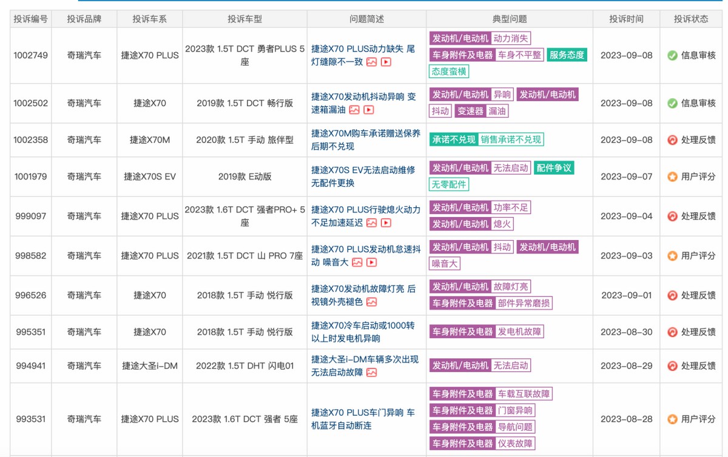Screen dimensions: 728x457
Task: Click the image icon for complaint 994941
Action: [371, 373]
